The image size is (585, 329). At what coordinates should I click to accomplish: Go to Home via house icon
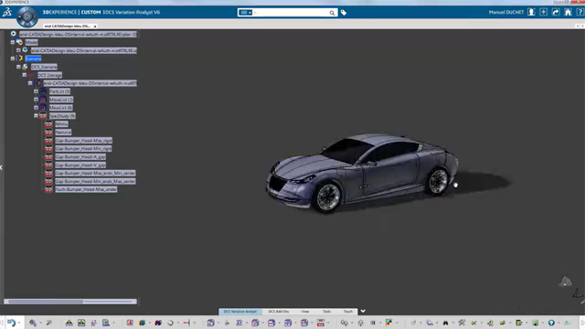click(x=568, y=12)
